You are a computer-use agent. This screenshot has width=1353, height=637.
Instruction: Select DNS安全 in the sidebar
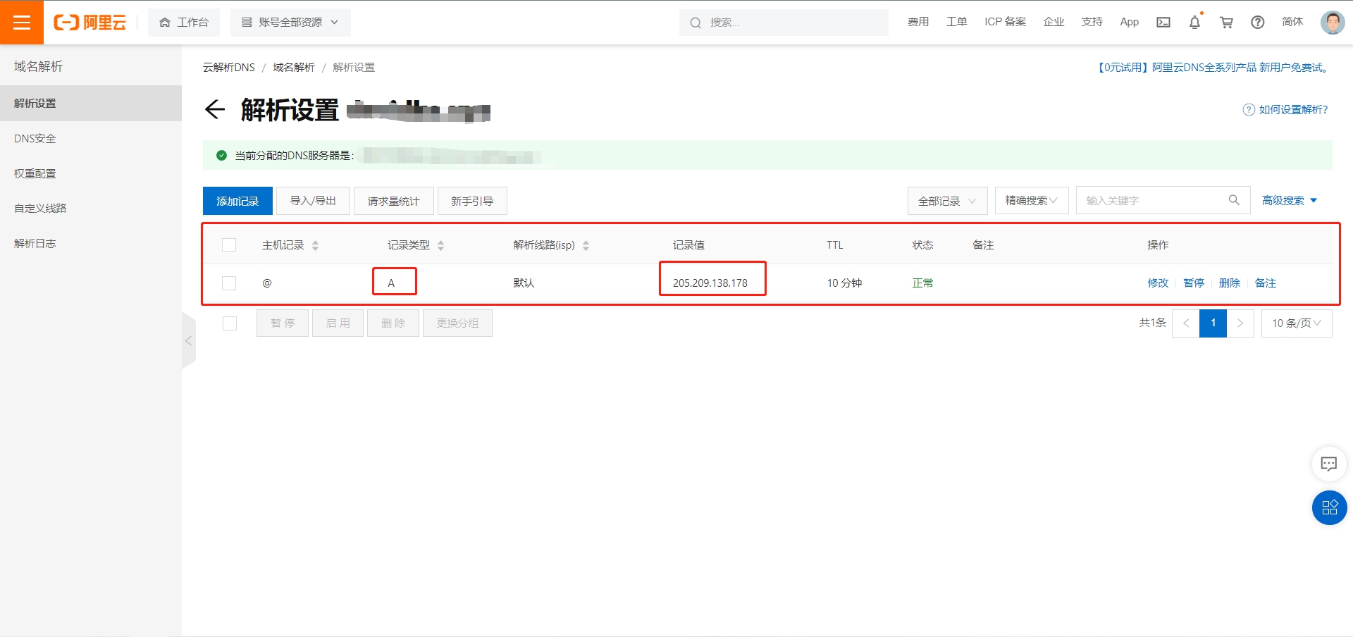pyautogui.click(x=35, y=137)
